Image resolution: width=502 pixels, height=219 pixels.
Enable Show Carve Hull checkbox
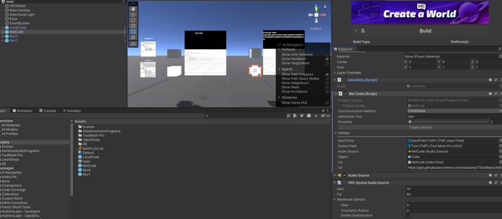pos(327,103)
